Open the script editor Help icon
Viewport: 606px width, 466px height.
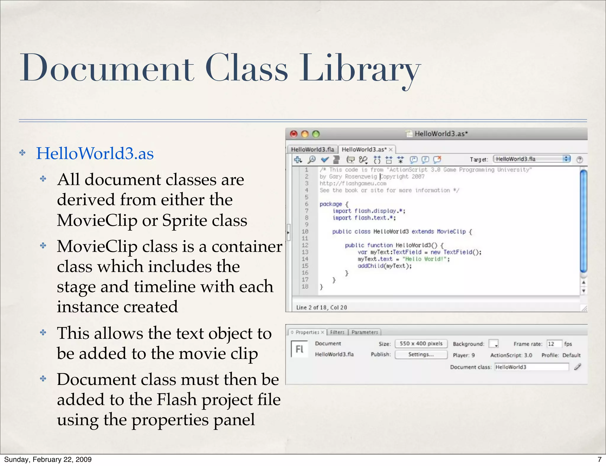(580, 160)
